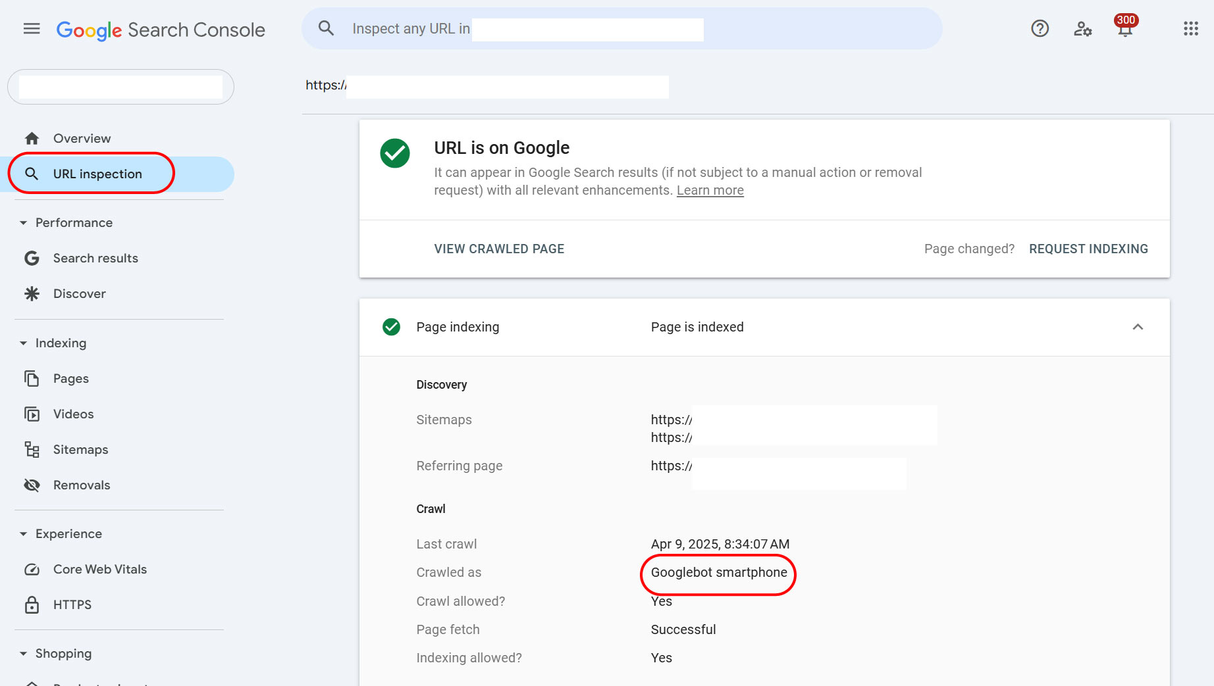Click the Removals crossed-eye icon
This screenshot has height=686, width=1214.
click(32, 485)
